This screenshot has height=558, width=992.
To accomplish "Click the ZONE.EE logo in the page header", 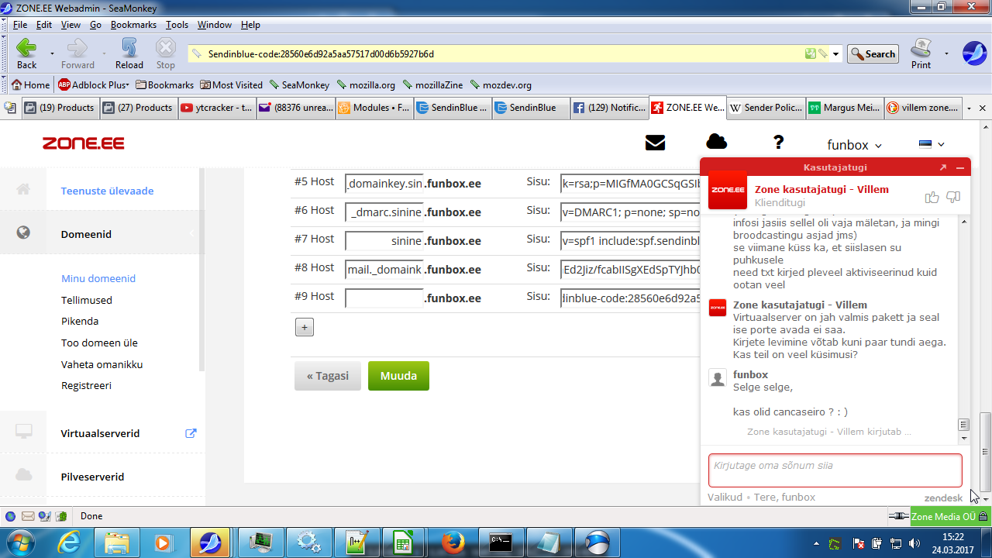I will (83, 143).
